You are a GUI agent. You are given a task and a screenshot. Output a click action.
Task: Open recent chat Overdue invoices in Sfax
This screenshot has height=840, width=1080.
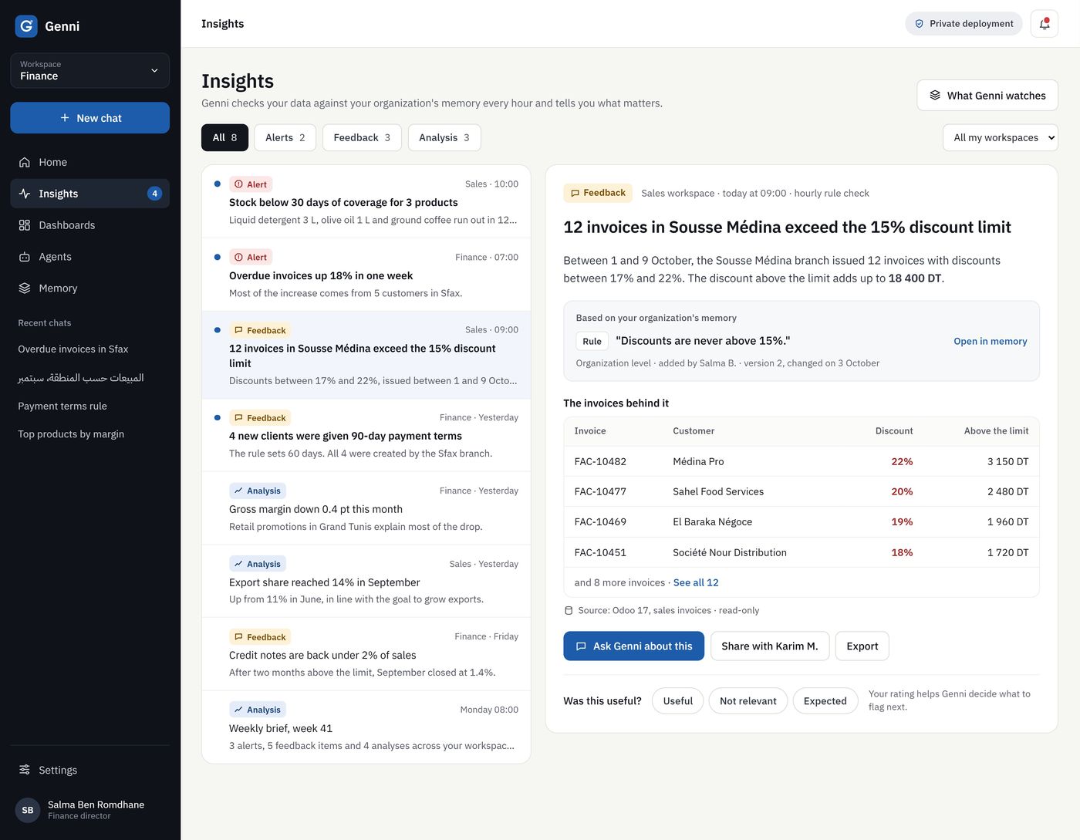coord(73,349)
